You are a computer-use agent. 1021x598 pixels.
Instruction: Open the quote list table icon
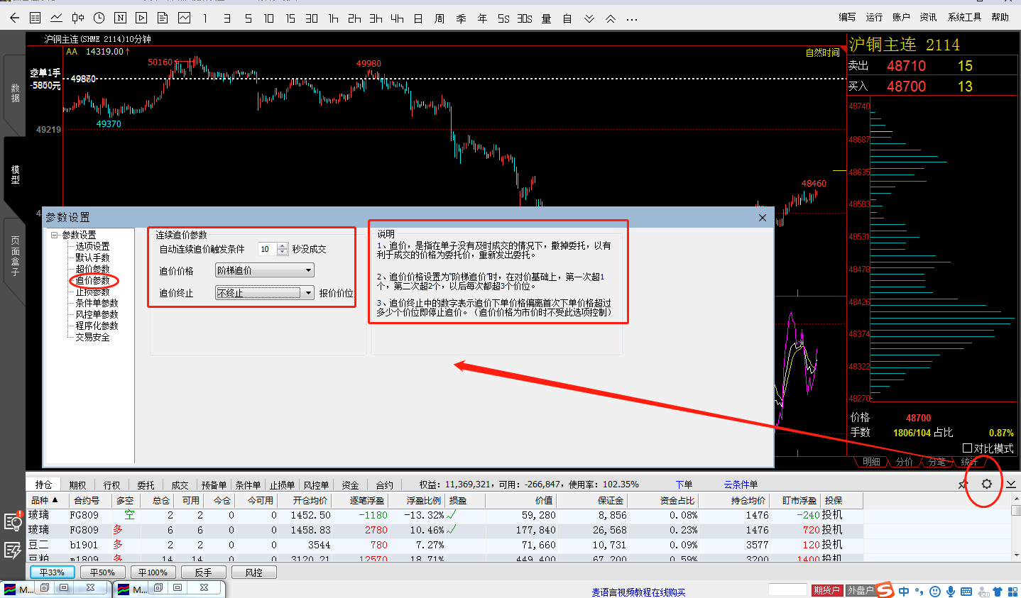36,18
